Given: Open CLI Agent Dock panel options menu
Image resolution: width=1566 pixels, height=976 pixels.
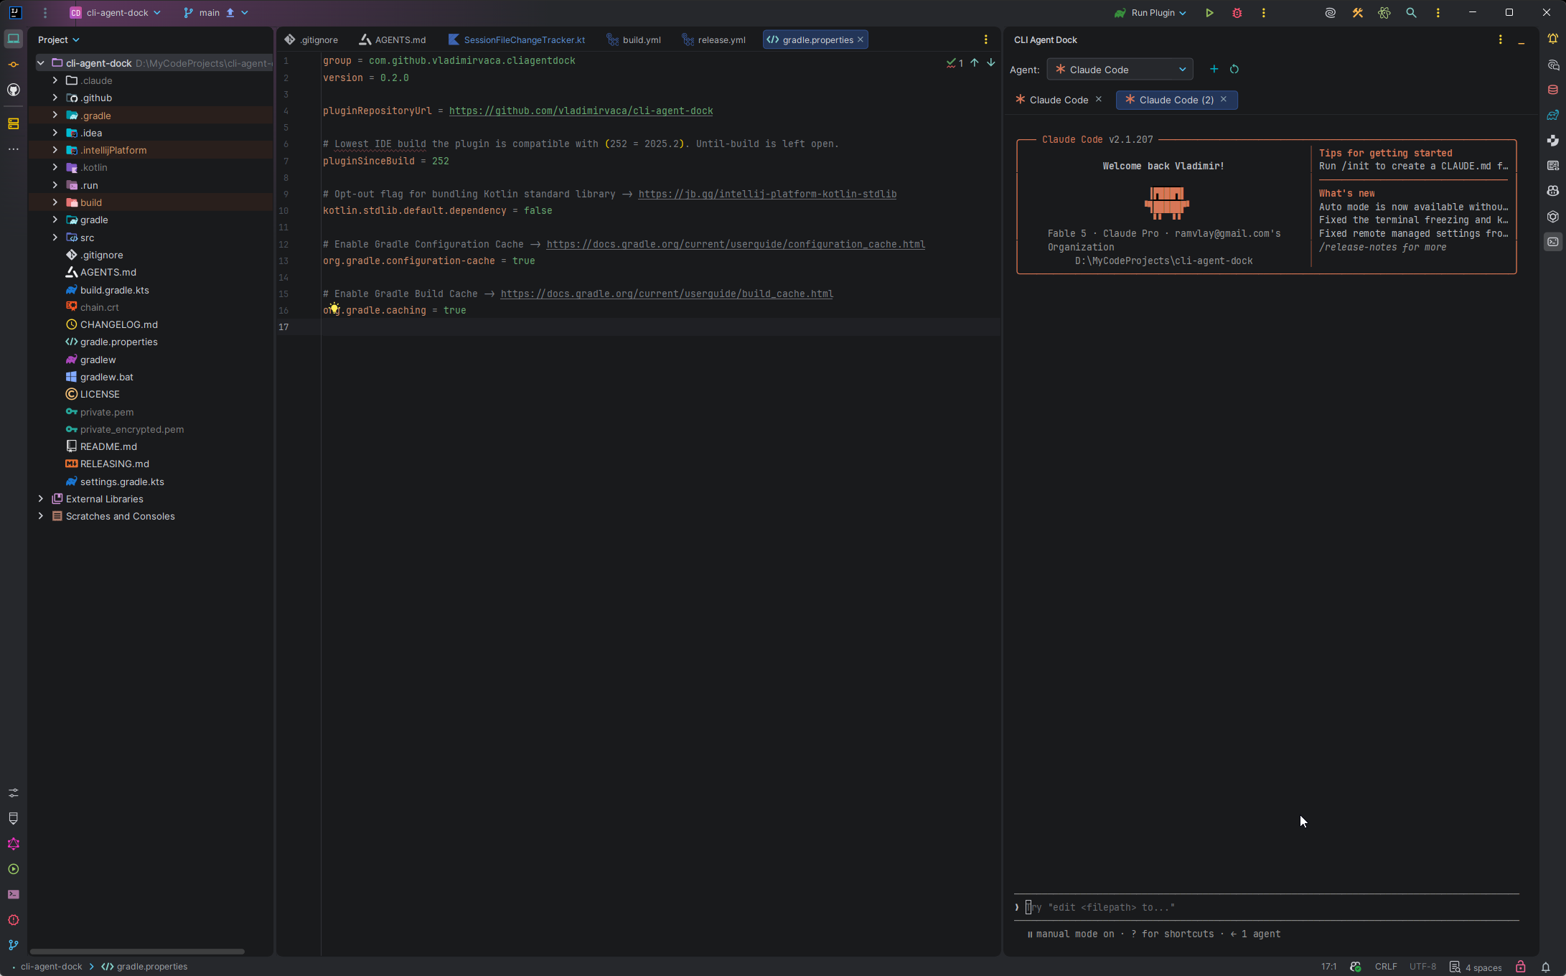Looking at the screenshot, I should click(1500, 39).
